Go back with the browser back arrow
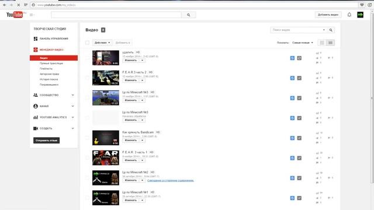 pos(5,5)
